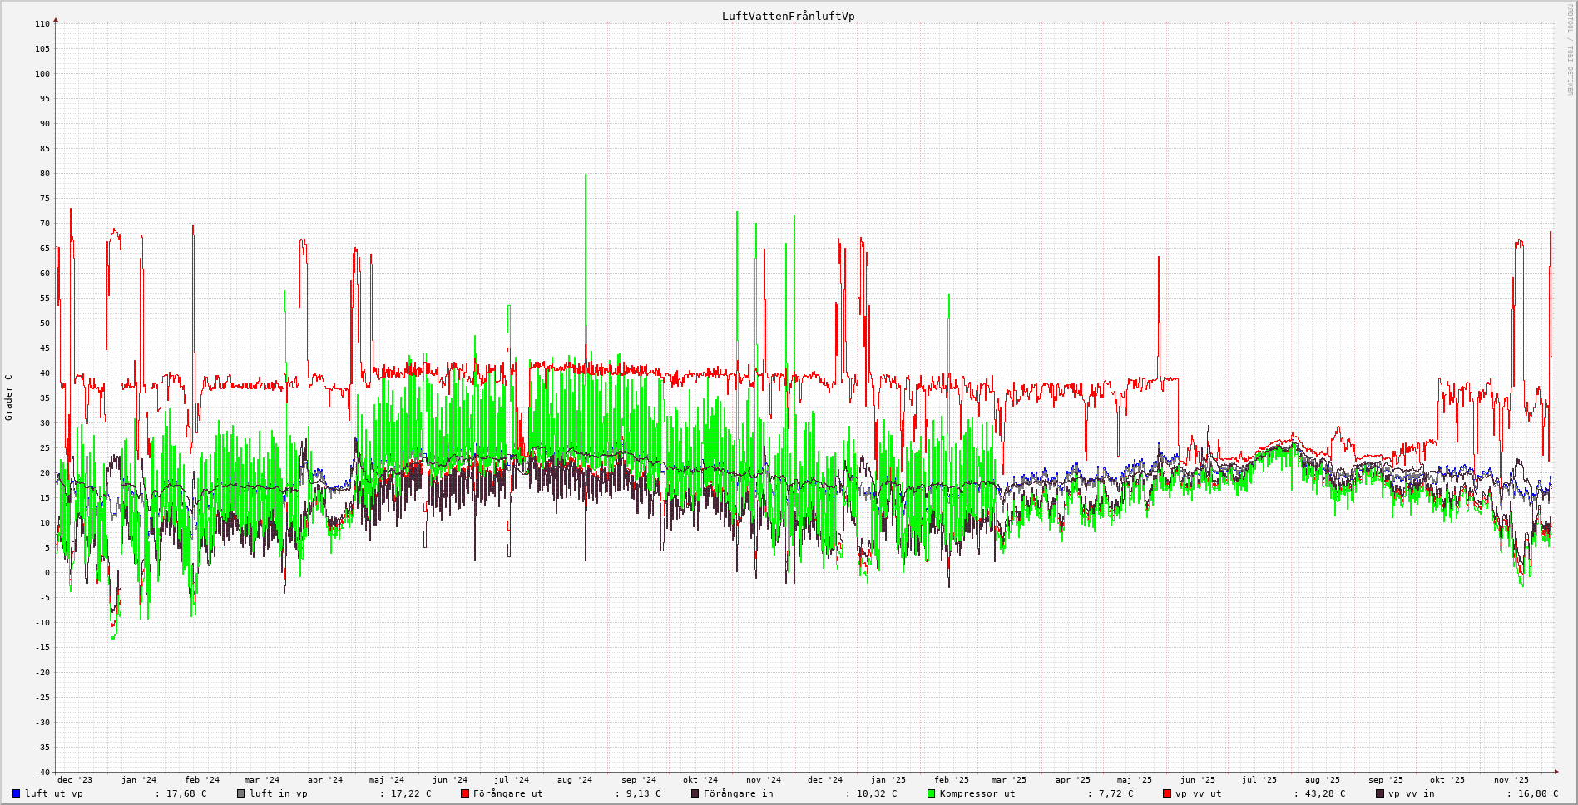Click the blue 'luft ut vp' legend swatch
Image resolution: width=1578 pixels, height=805 pixels.
[x=17, y=793]
